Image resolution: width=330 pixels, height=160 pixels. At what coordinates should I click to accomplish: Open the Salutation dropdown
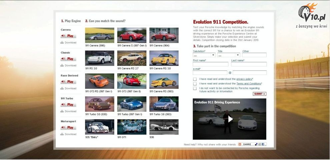click(x=204, y=55)
